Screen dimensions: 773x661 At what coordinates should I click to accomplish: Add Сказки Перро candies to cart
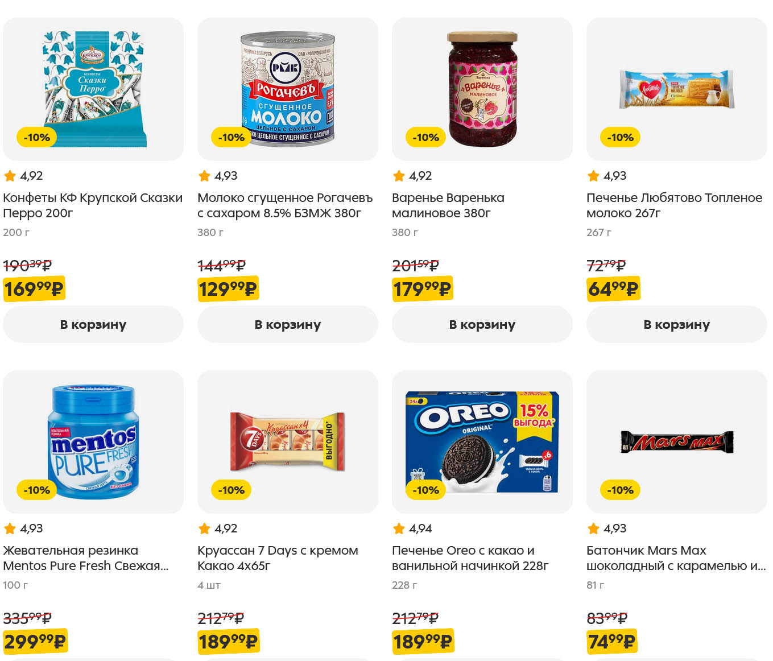point(93,325)
